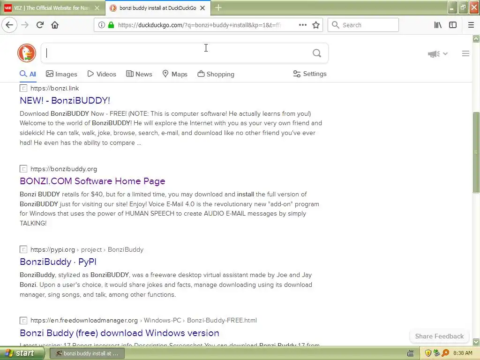The width and height of the screenshot is (480, 360).
Task: Click the magnifier tray icon
Action: pyautogui.click(x=445, y=353)
